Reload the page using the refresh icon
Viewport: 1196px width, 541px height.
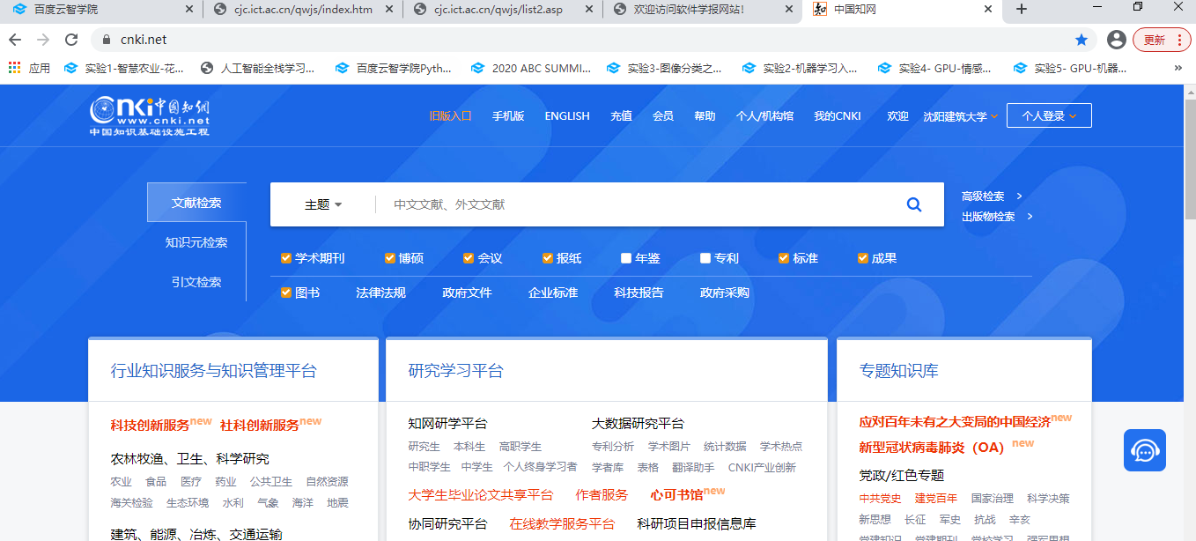point(71,40)
